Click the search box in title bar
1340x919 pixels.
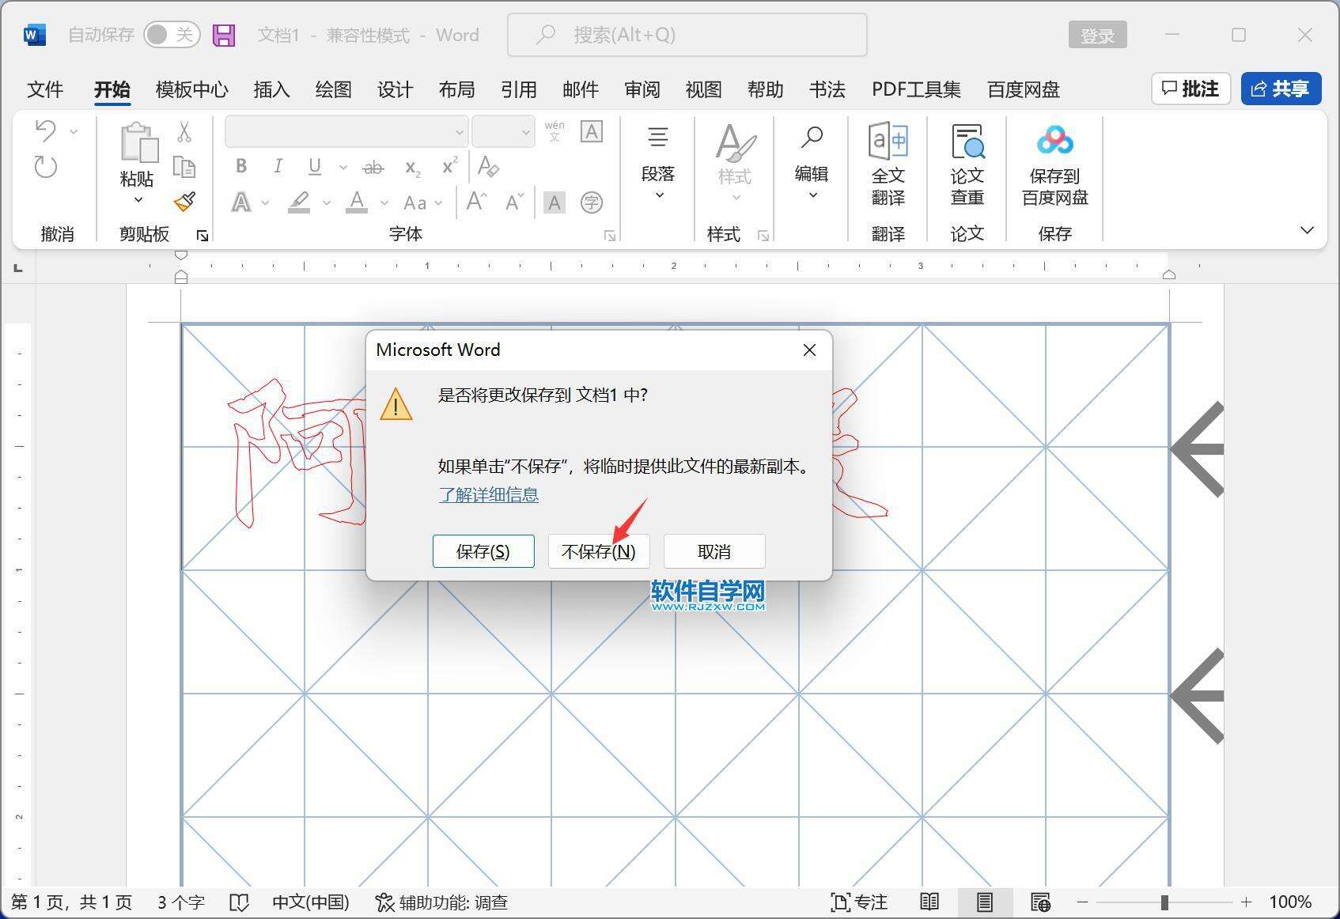point(687,35)
